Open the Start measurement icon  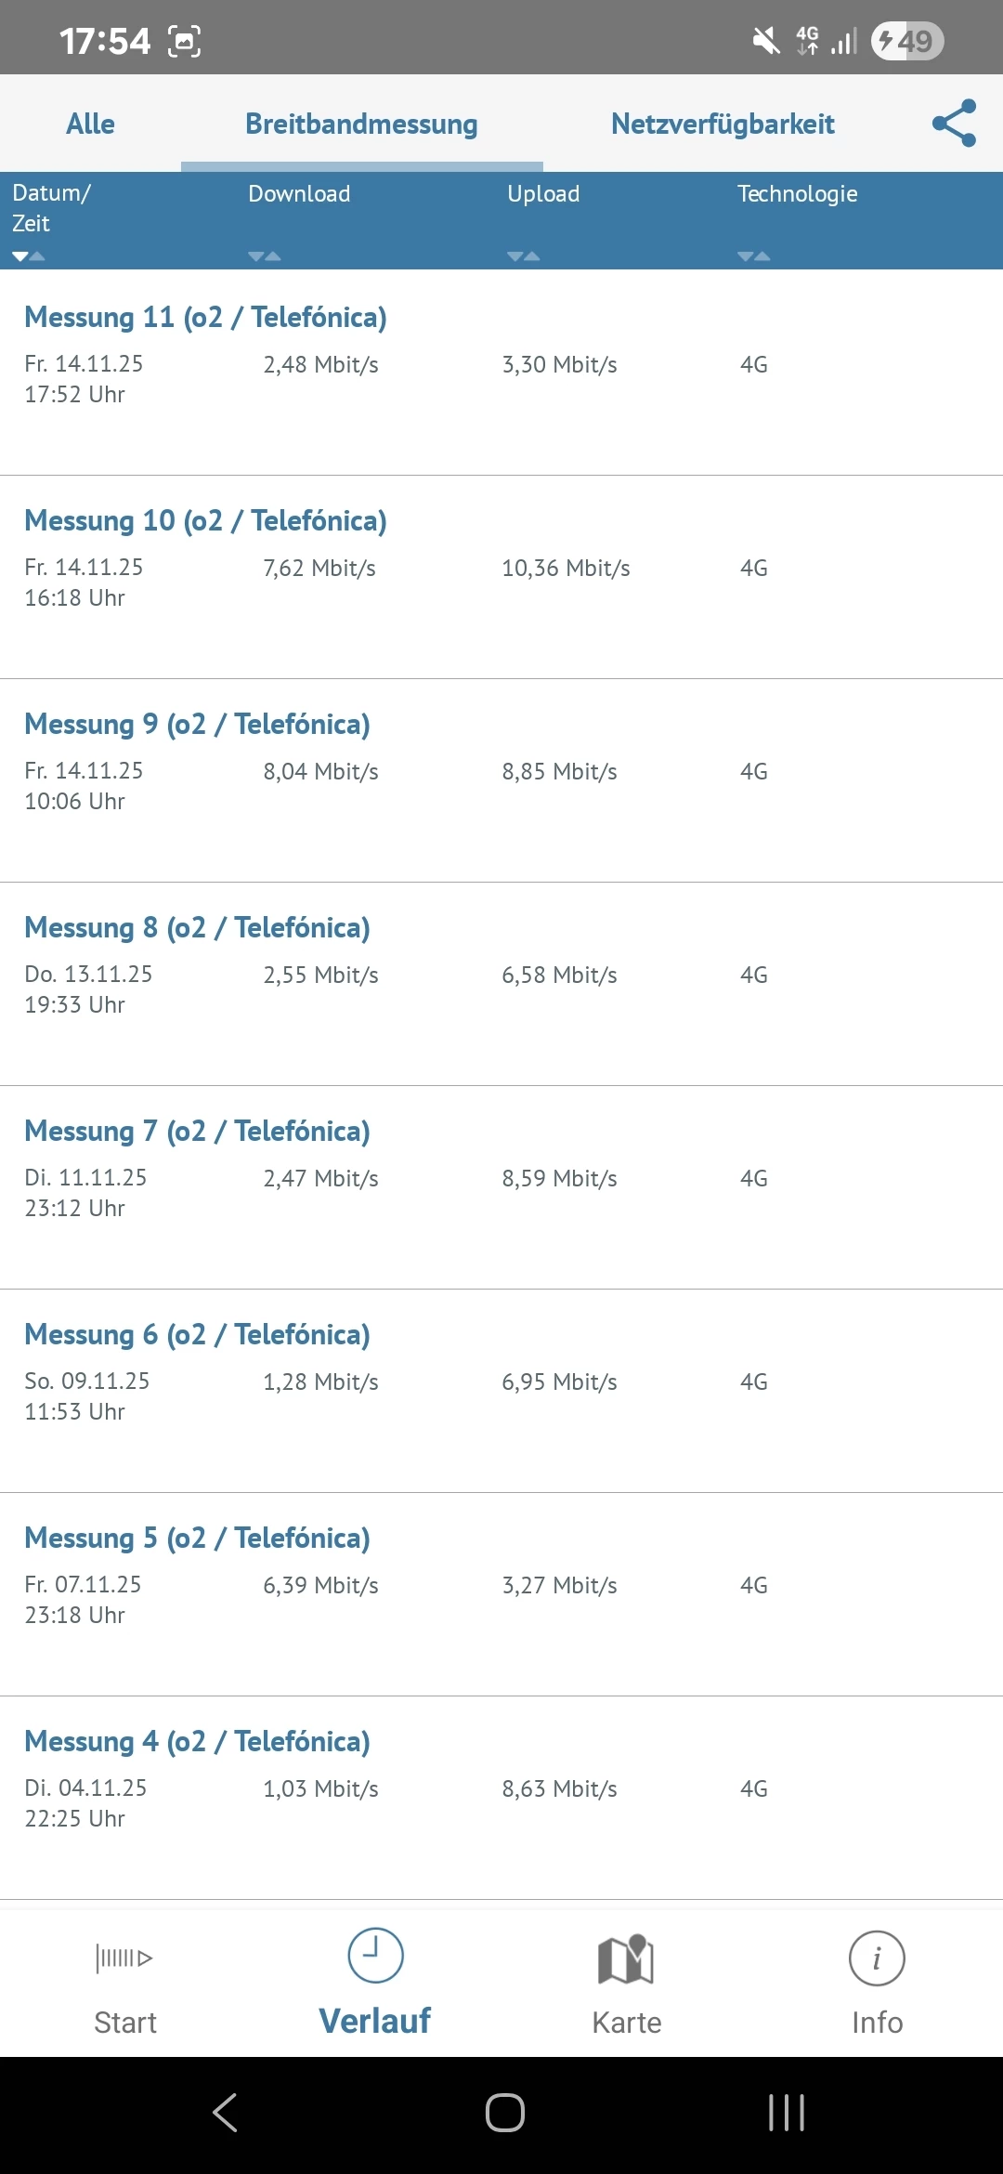pos(124,1958)
